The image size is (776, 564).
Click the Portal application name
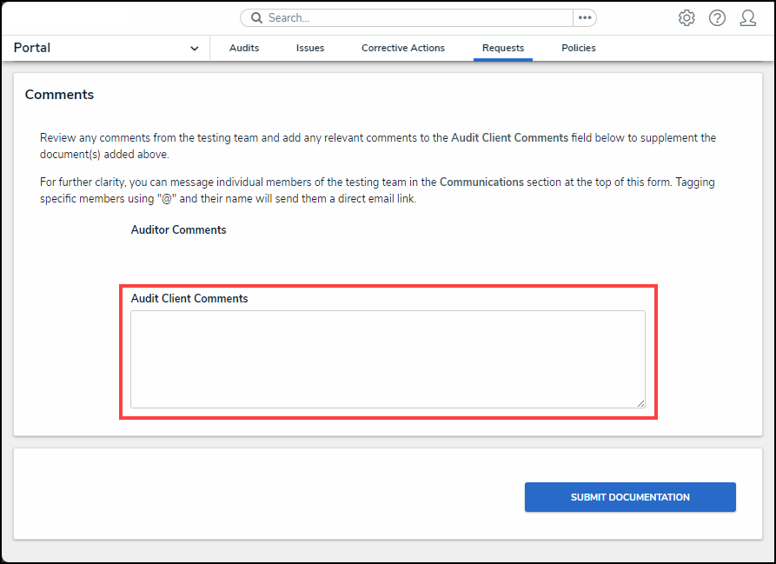[x=32, y=48]
